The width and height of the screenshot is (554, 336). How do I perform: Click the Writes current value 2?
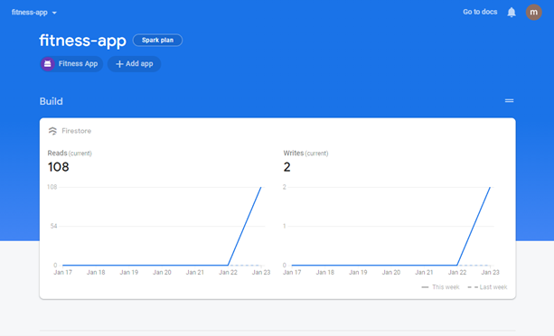pos(286,167)
